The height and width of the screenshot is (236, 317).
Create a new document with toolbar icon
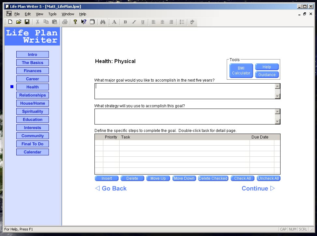point(10,22)
